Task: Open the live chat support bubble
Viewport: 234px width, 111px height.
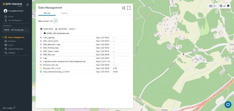Action: [228, 104]
